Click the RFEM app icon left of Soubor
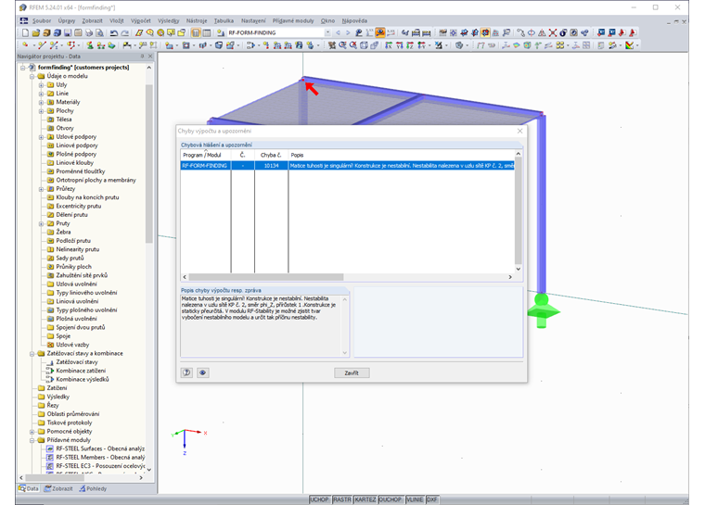 pos(24,20)
